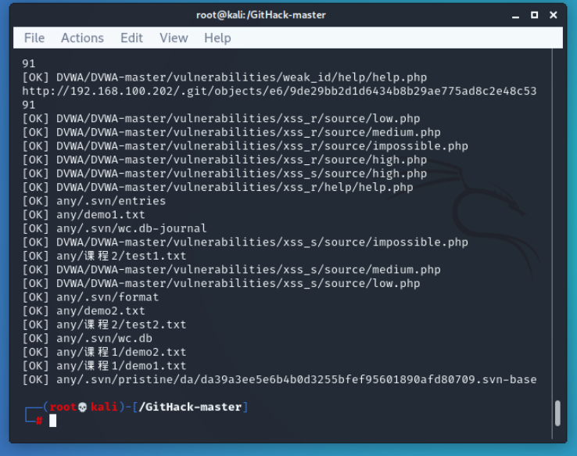
Task: Click the xss_r/source/impossible.php line
Action: coord(245,146)
